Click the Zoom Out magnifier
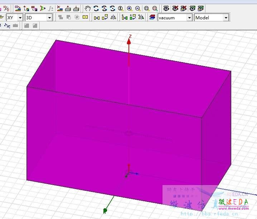The image size is (257, 219). click(x=138, y=8)
